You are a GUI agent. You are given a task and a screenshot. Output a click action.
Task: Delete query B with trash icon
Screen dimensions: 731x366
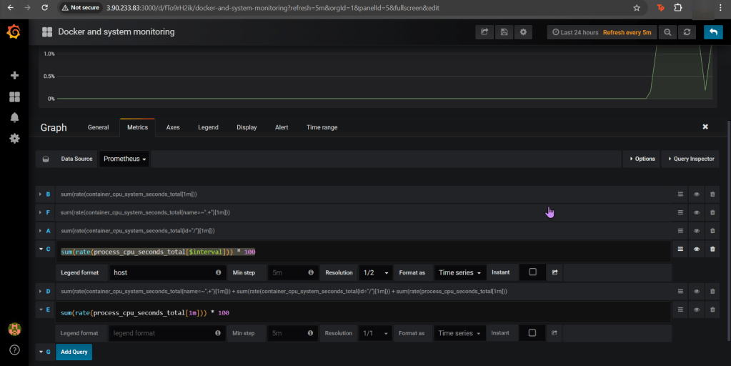click(x=712, y=194)
